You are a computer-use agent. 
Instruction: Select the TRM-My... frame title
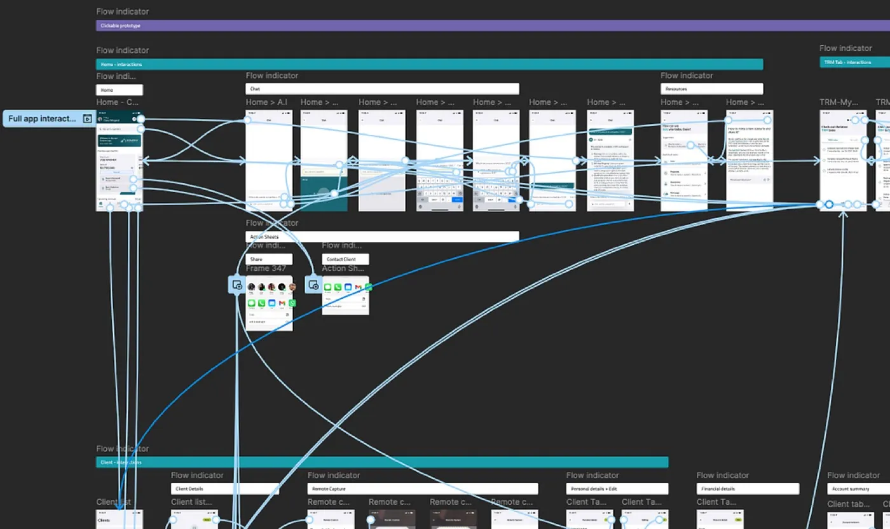839,102
